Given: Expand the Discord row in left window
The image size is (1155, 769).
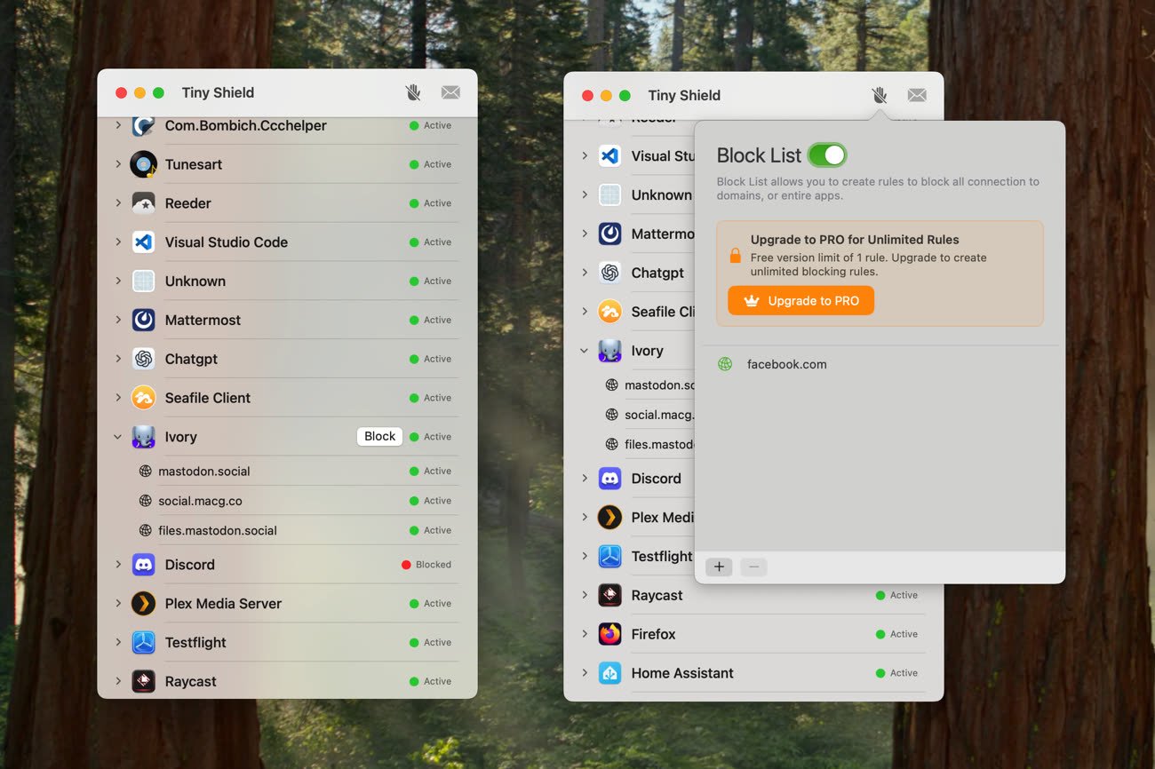Looking at the screenshot, I should tap(118, 565).
